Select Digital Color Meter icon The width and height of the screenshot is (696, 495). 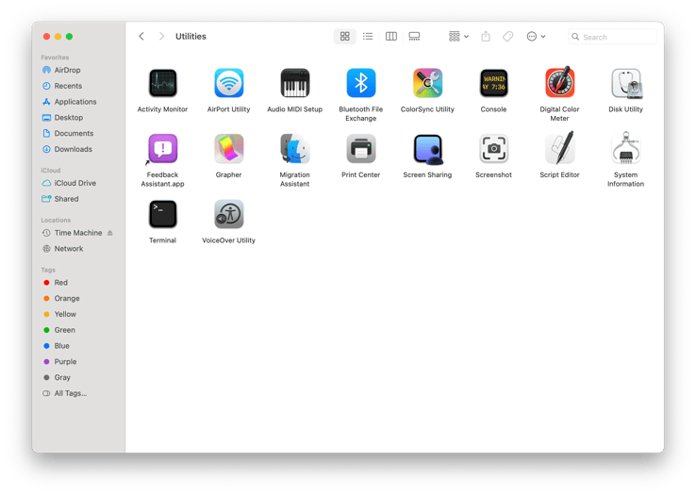[560, 83]
